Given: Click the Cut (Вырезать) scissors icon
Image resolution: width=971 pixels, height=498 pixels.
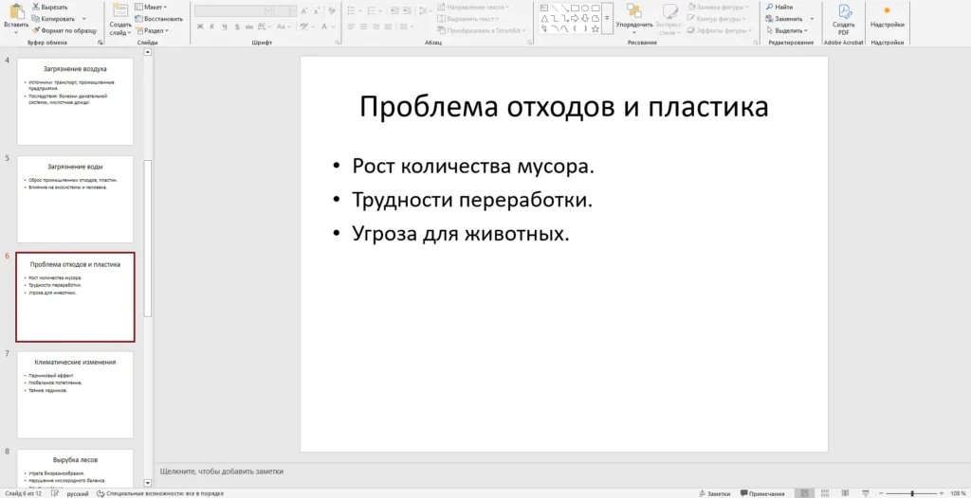Looking at the screenshot, I should [x=36, y=7].
